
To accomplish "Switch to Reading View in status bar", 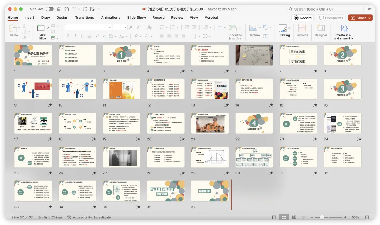I will click(x=294, y=217).
